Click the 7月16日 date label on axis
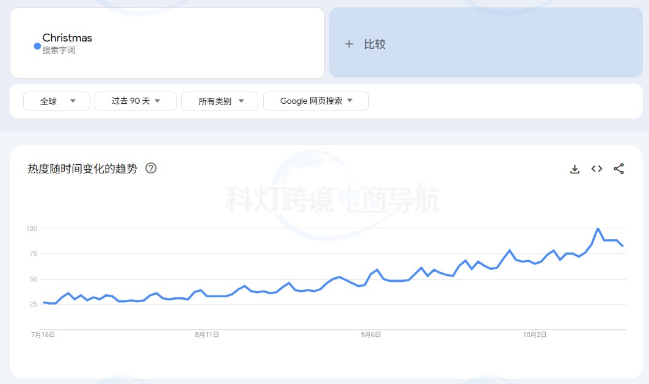 [43, 335]
